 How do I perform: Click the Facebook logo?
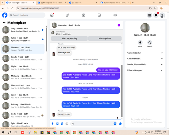(x=5, y=15)
